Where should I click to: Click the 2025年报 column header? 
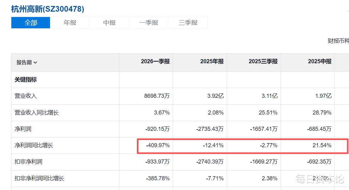(212, 61)
